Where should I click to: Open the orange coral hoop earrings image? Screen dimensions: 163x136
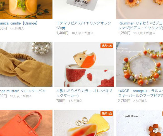click(139, 64)
